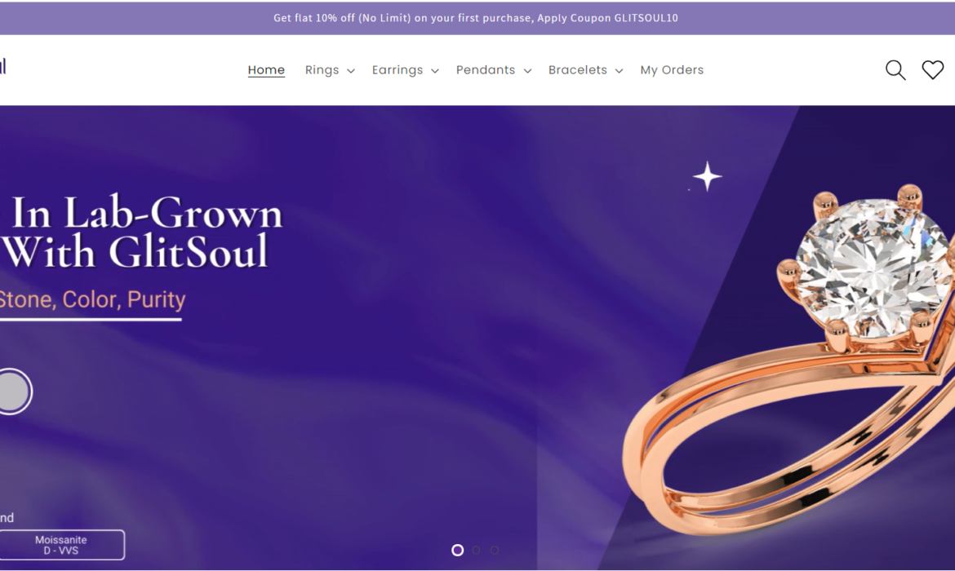Open the Rings menu label
The image size is (955, 571).
click(322, 70)
